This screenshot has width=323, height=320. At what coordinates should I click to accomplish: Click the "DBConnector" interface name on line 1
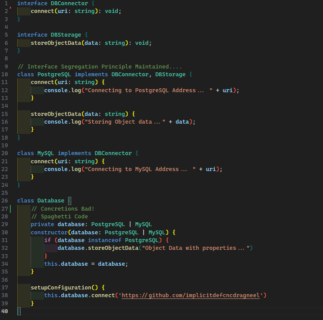point(69,3)
